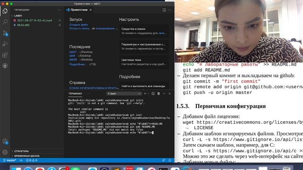Screen dimensions: 303x170
Task: Open recent folder lab07
Action: [x=73, y=52]
